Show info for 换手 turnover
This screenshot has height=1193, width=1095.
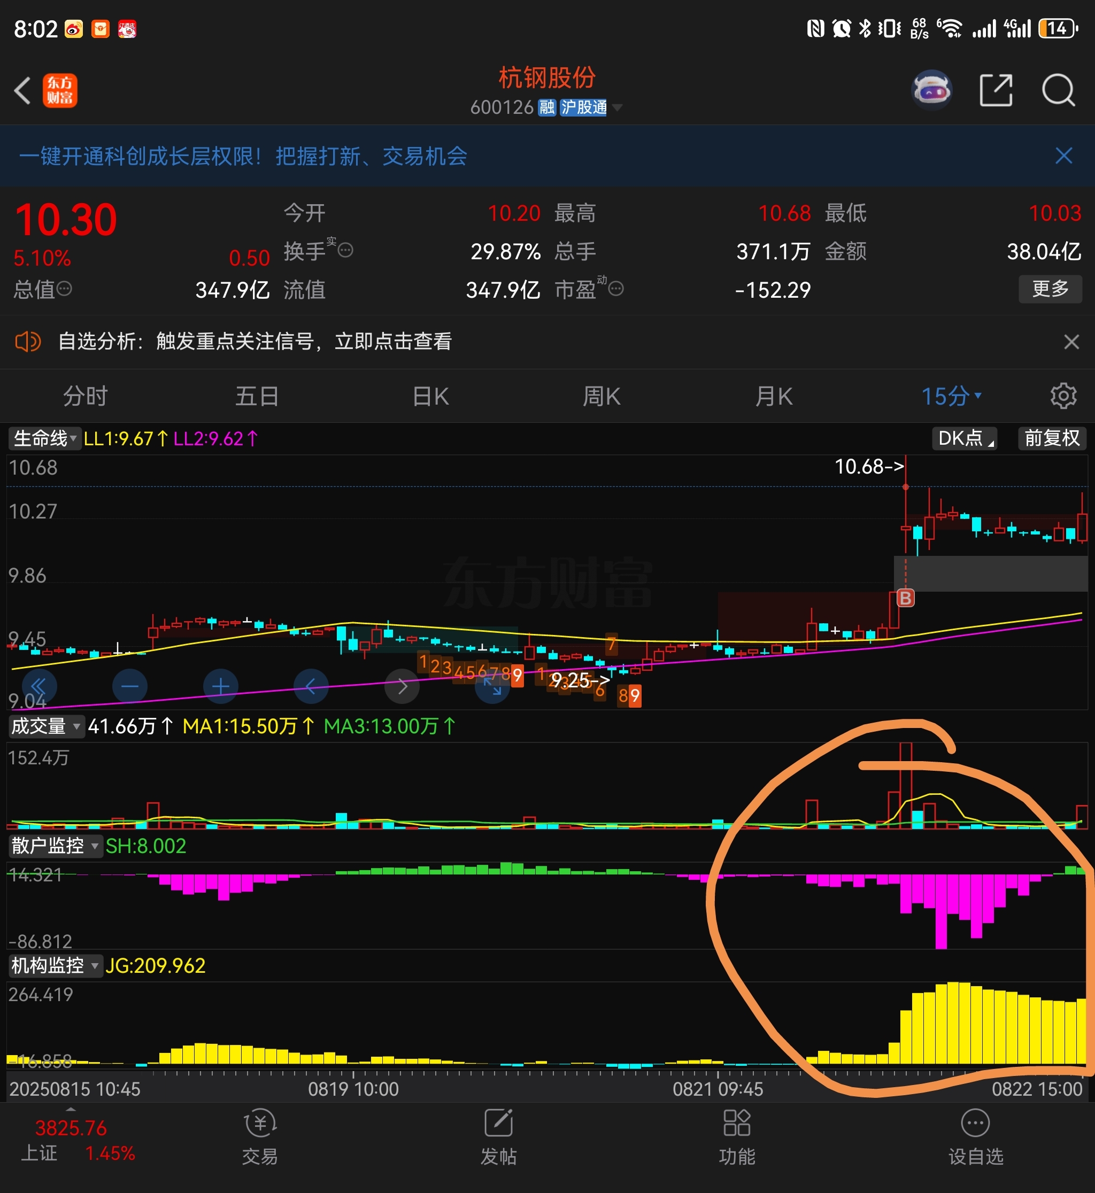click(x=346, y=251)
